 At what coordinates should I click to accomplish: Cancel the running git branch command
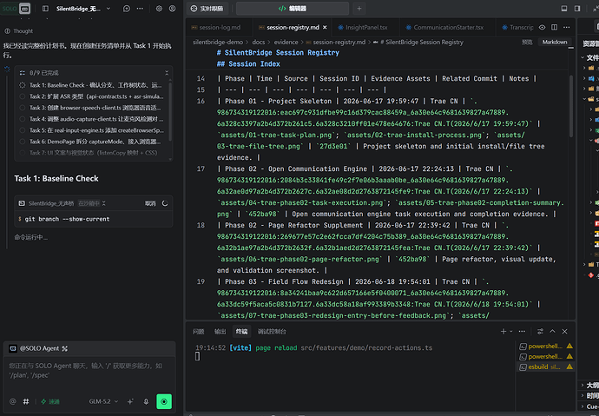coord(150,203)
